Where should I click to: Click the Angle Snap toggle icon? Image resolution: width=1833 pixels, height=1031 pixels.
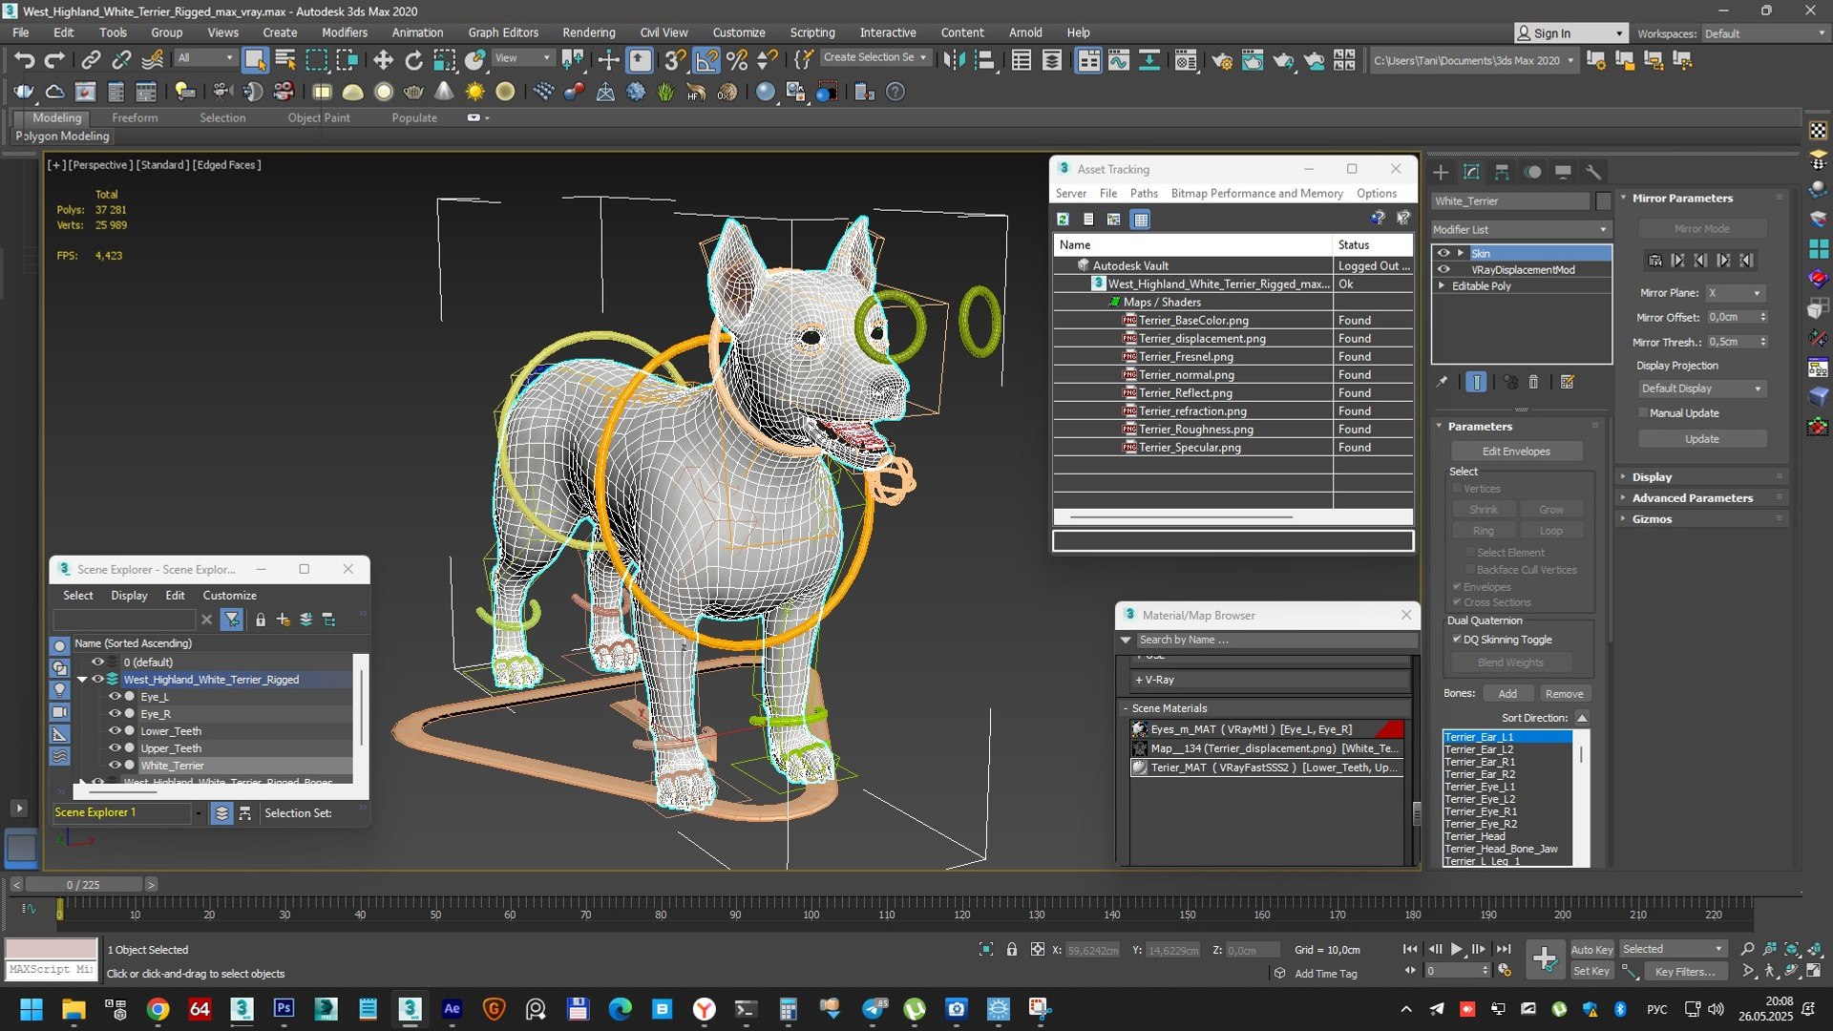pyautogui.click(x=706, y=60)
